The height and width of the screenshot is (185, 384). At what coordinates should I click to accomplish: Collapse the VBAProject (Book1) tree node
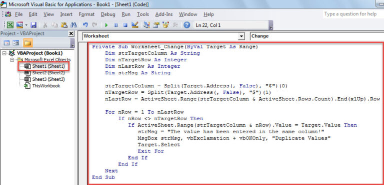[x=4, y=53]
